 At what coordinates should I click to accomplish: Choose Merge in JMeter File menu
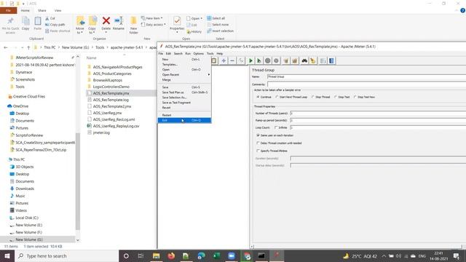coord(184,79)
